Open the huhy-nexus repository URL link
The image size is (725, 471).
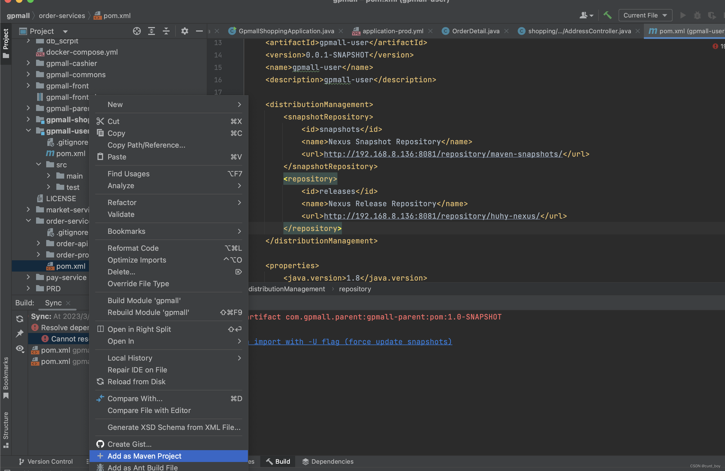click(432, 216)
